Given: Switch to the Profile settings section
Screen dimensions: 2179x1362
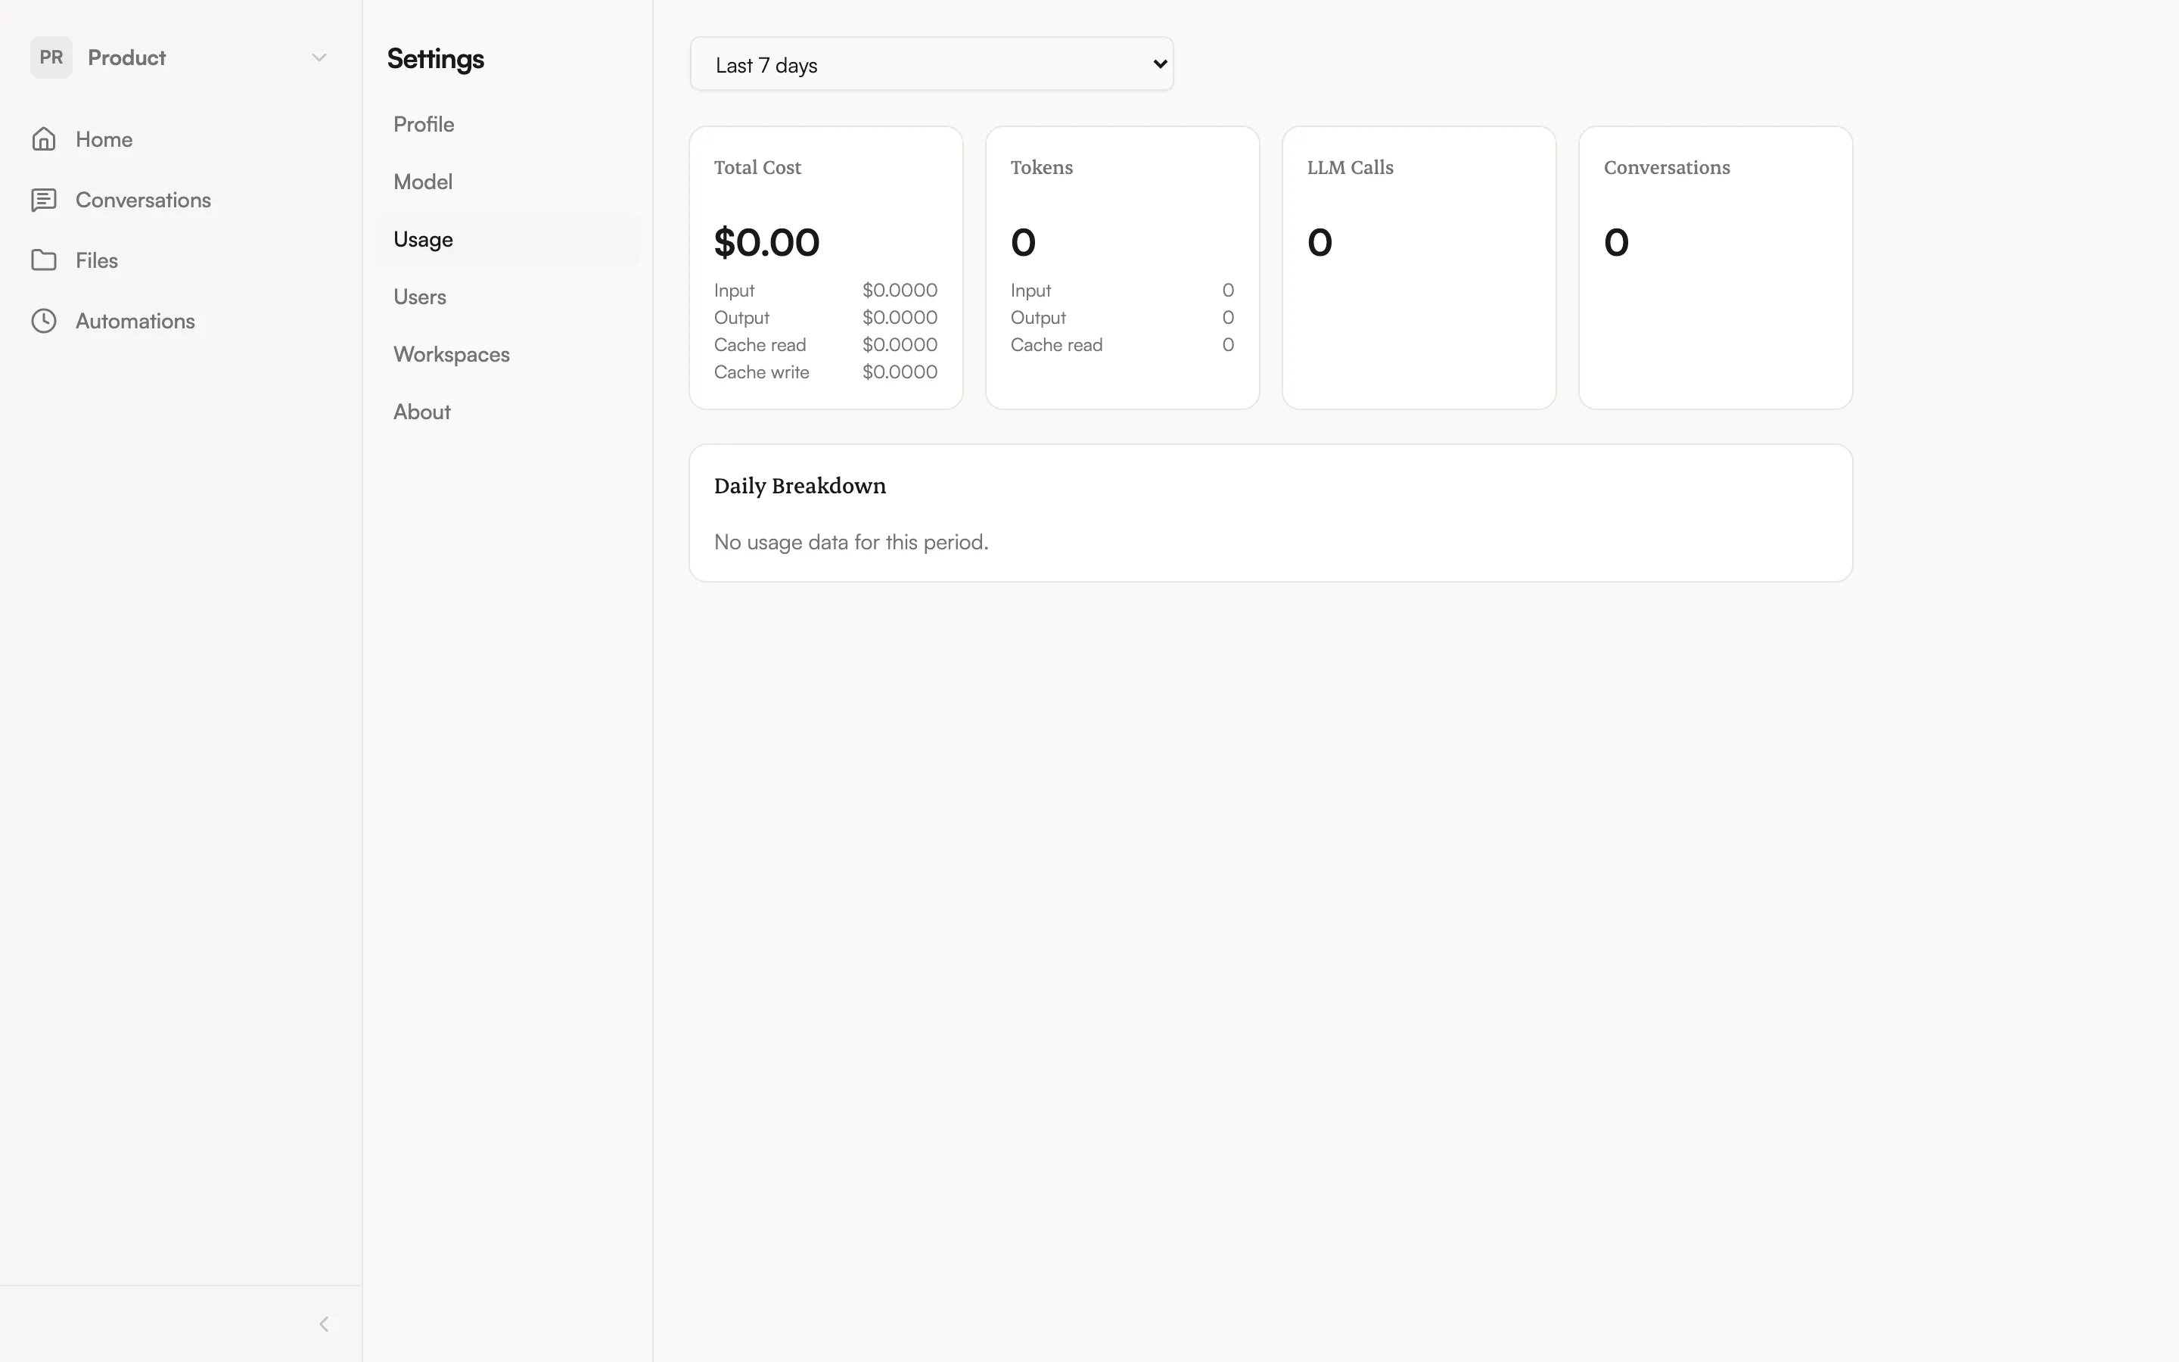Looking at the screenshot, I should pyautogui.click(x=423, y=124).
